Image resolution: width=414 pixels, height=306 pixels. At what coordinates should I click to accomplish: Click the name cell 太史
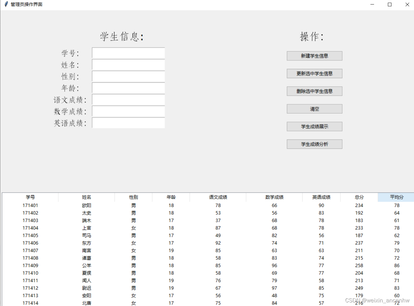coord(87,213)
